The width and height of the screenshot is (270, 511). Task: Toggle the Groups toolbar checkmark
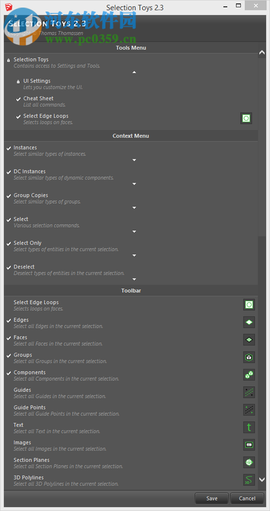[9, 356]
